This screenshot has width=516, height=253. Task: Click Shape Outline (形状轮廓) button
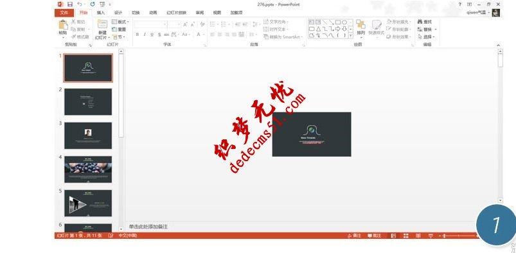click(399, 30)
